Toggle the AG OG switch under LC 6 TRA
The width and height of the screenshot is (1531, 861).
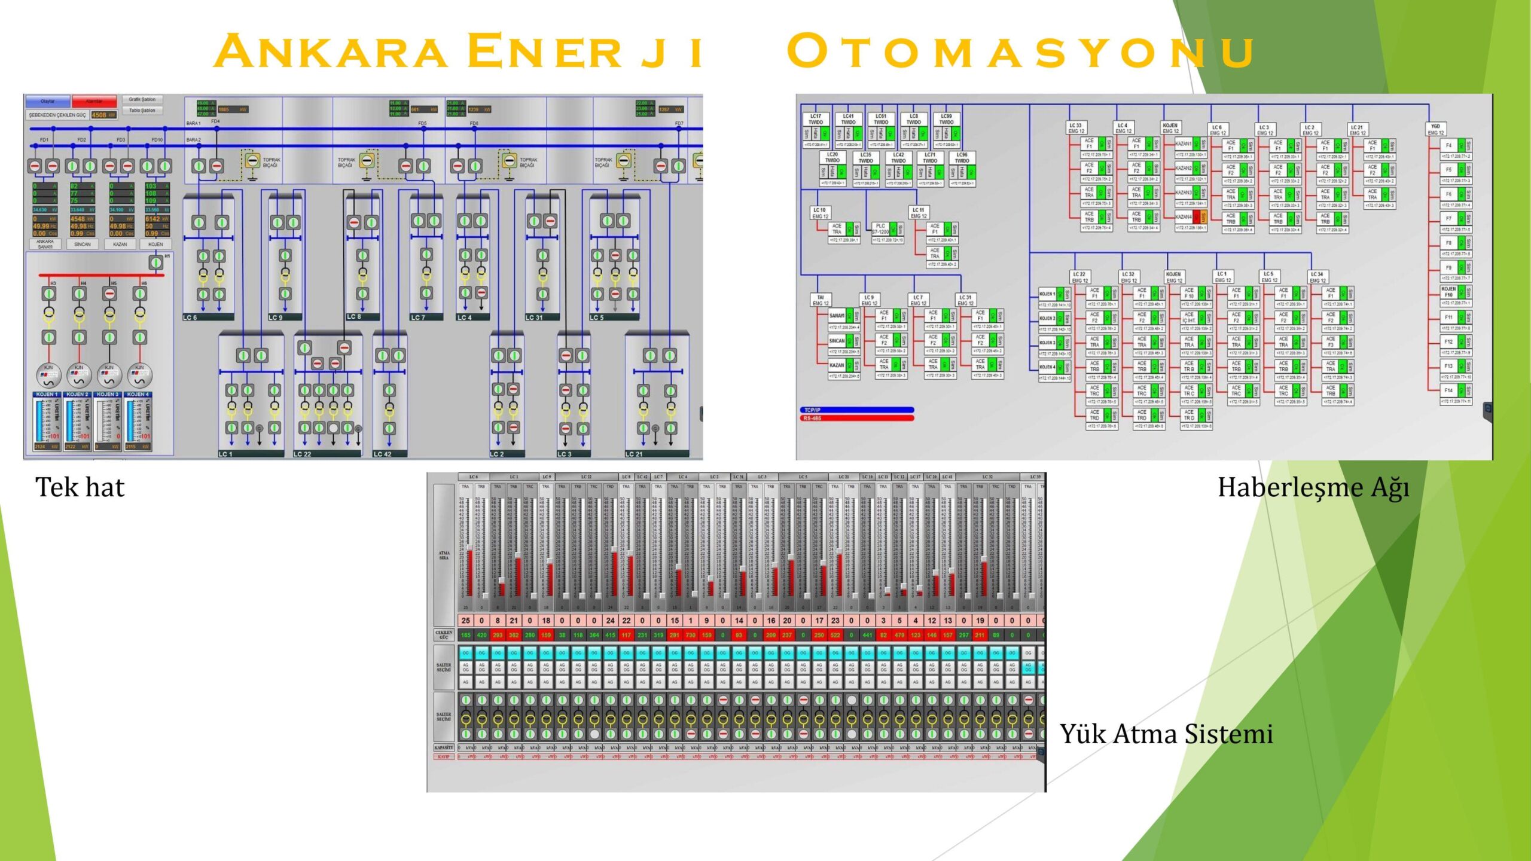point(465,667)
